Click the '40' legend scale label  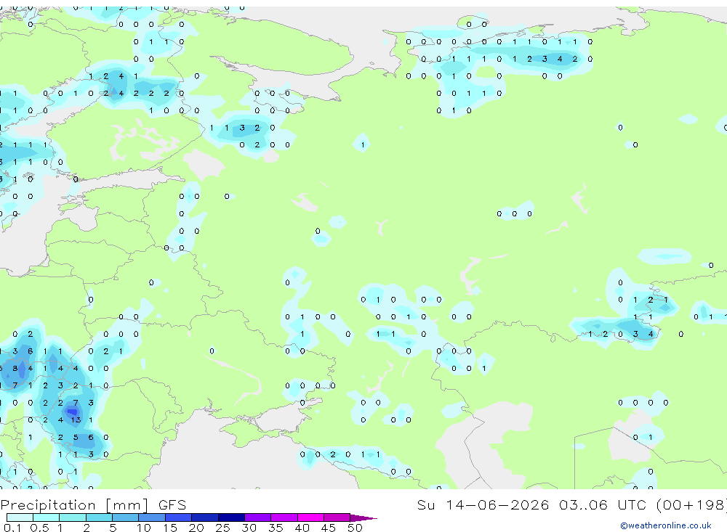302,528
